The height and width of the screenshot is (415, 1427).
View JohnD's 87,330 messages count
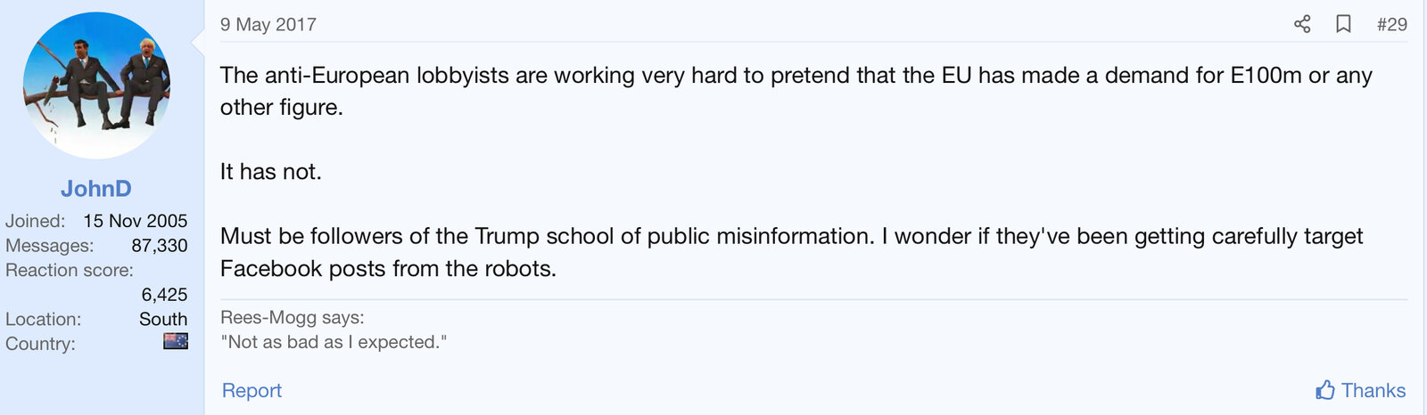(159, 246)
